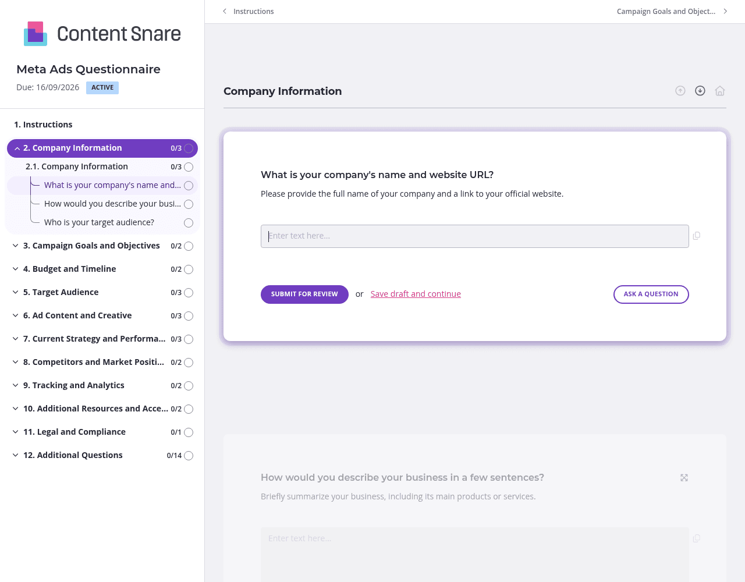Viewport: 745px width, 582px height.
Task: Toggle status circle for Campaign Goals and Objectives
Action: coord(189,246)
